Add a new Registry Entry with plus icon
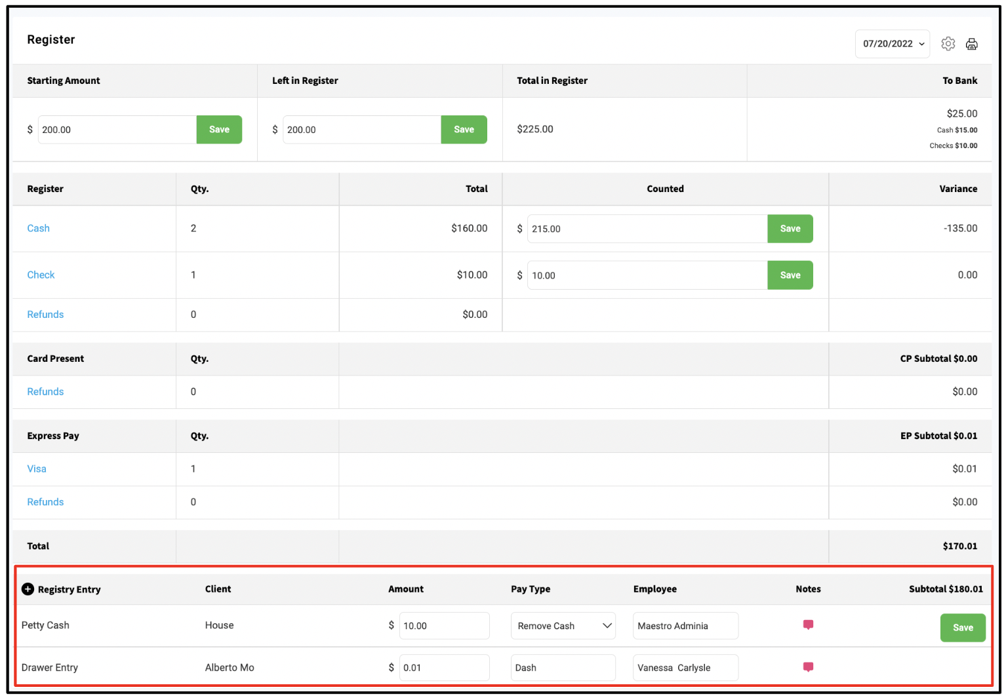Screen dimensions: 1006x700 point(28,589)
